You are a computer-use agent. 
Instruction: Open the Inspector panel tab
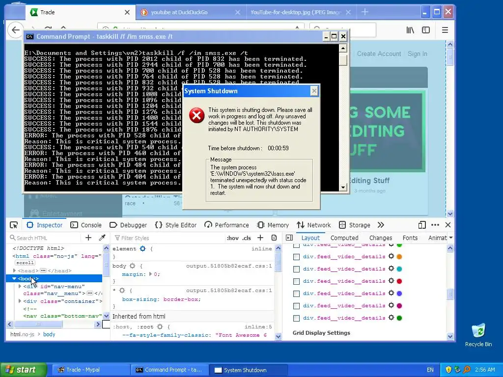[45, 225]
